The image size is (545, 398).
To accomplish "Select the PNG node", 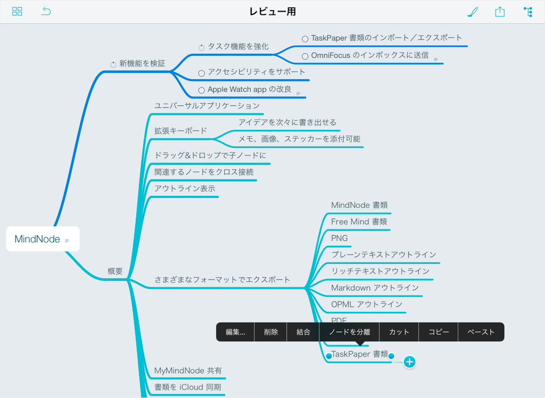I will (339, 238).
